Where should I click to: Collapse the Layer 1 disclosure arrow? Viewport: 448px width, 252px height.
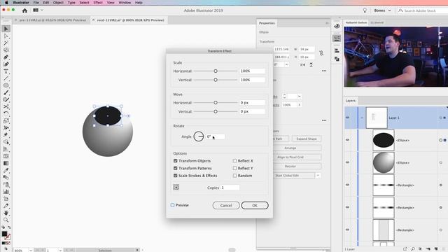362,118
